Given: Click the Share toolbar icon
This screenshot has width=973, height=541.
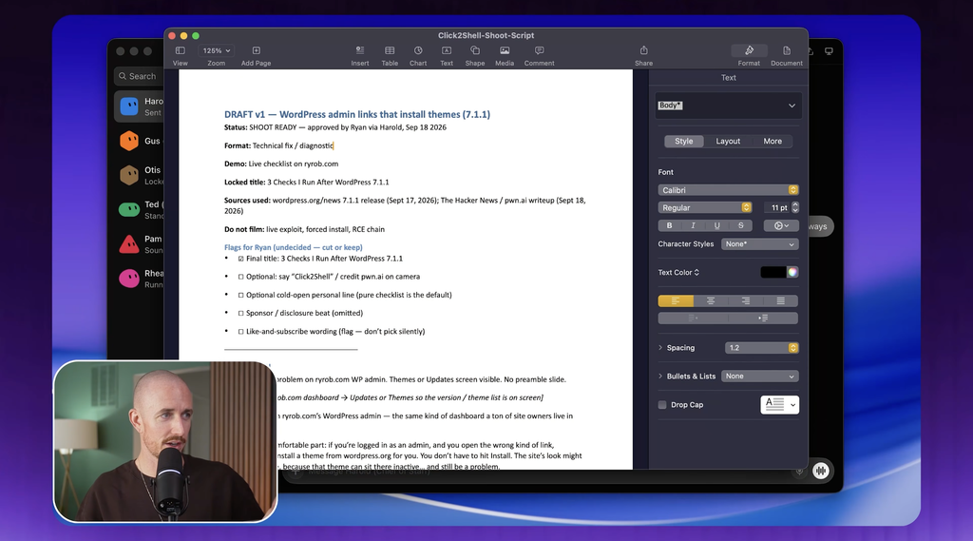Looking at the screenshot, I should coord(643,50).
